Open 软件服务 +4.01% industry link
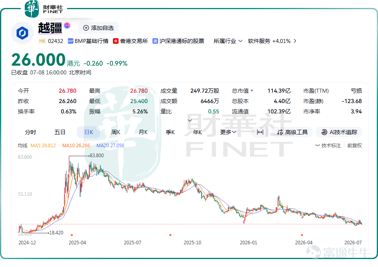Viewport: 378px width, 267px height. tap(269, 41)
